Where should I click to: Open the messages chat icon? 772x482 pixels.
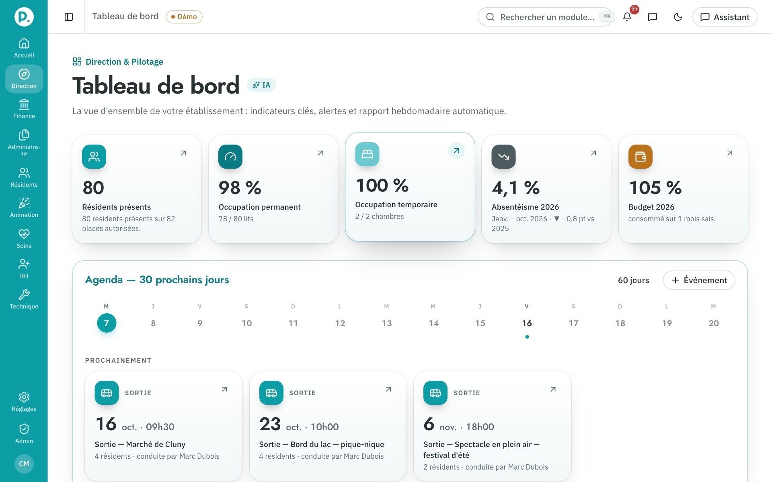pyautogui.click(x=653, y=17)
